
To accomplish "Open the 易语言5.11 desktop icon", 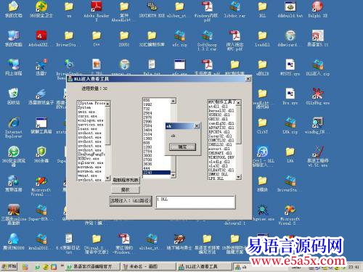I will pos(317,38).
